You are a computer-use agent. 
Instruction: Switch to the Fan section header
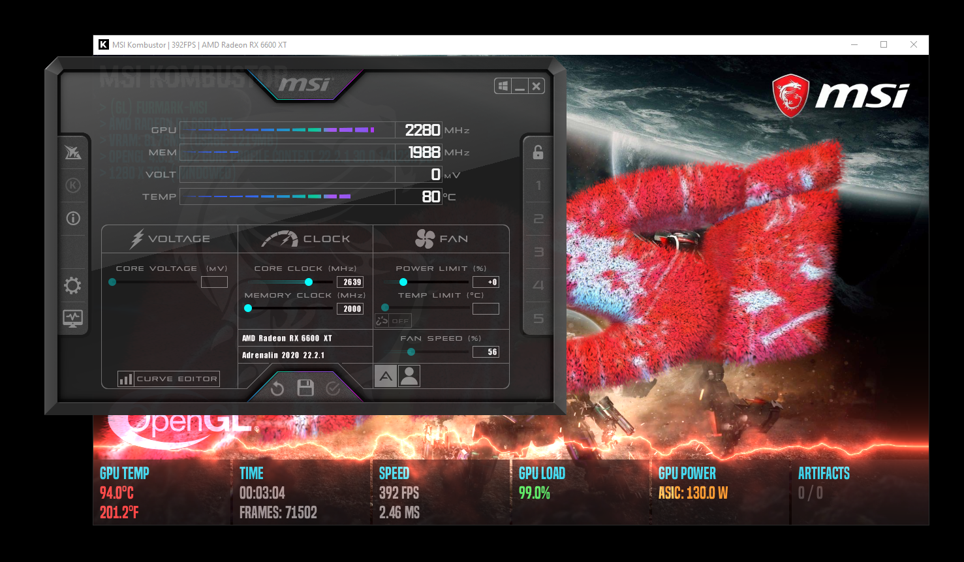(x=441, y=239)
